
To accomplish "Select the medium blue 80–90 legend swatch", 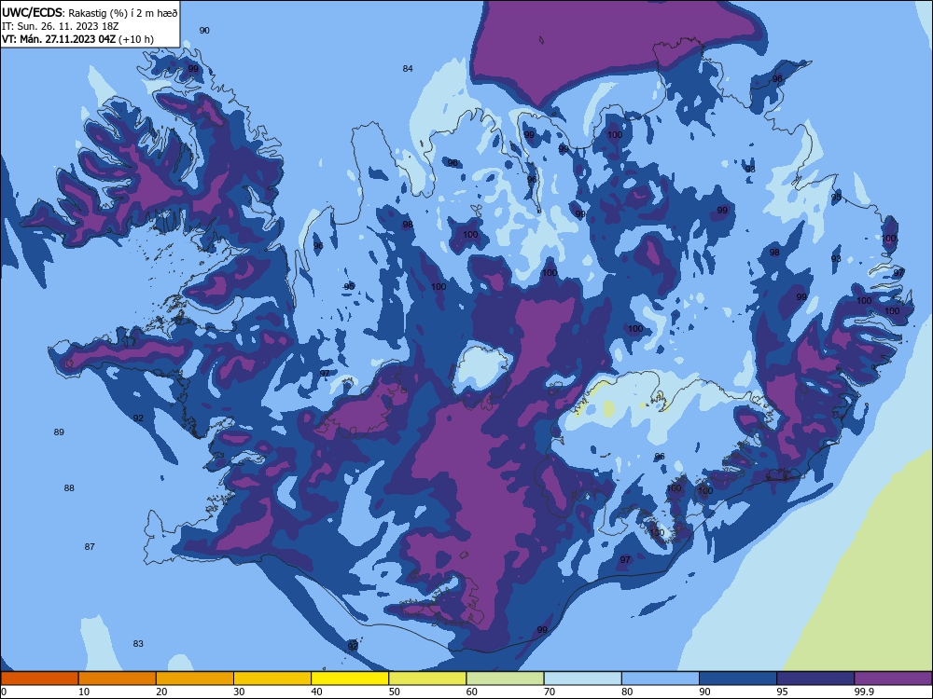I will click(x=661, y=678).
